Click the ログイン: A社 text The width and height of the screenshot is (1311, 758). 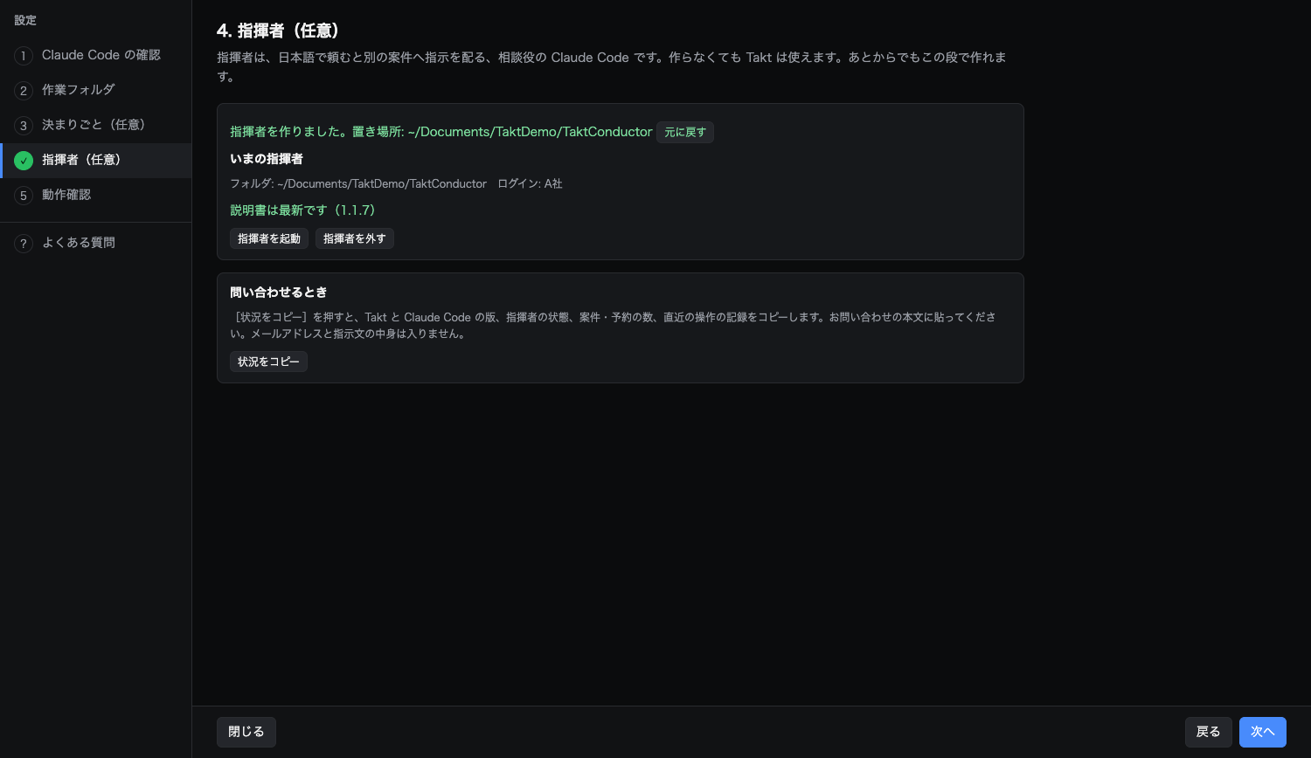tap(531, 184)
